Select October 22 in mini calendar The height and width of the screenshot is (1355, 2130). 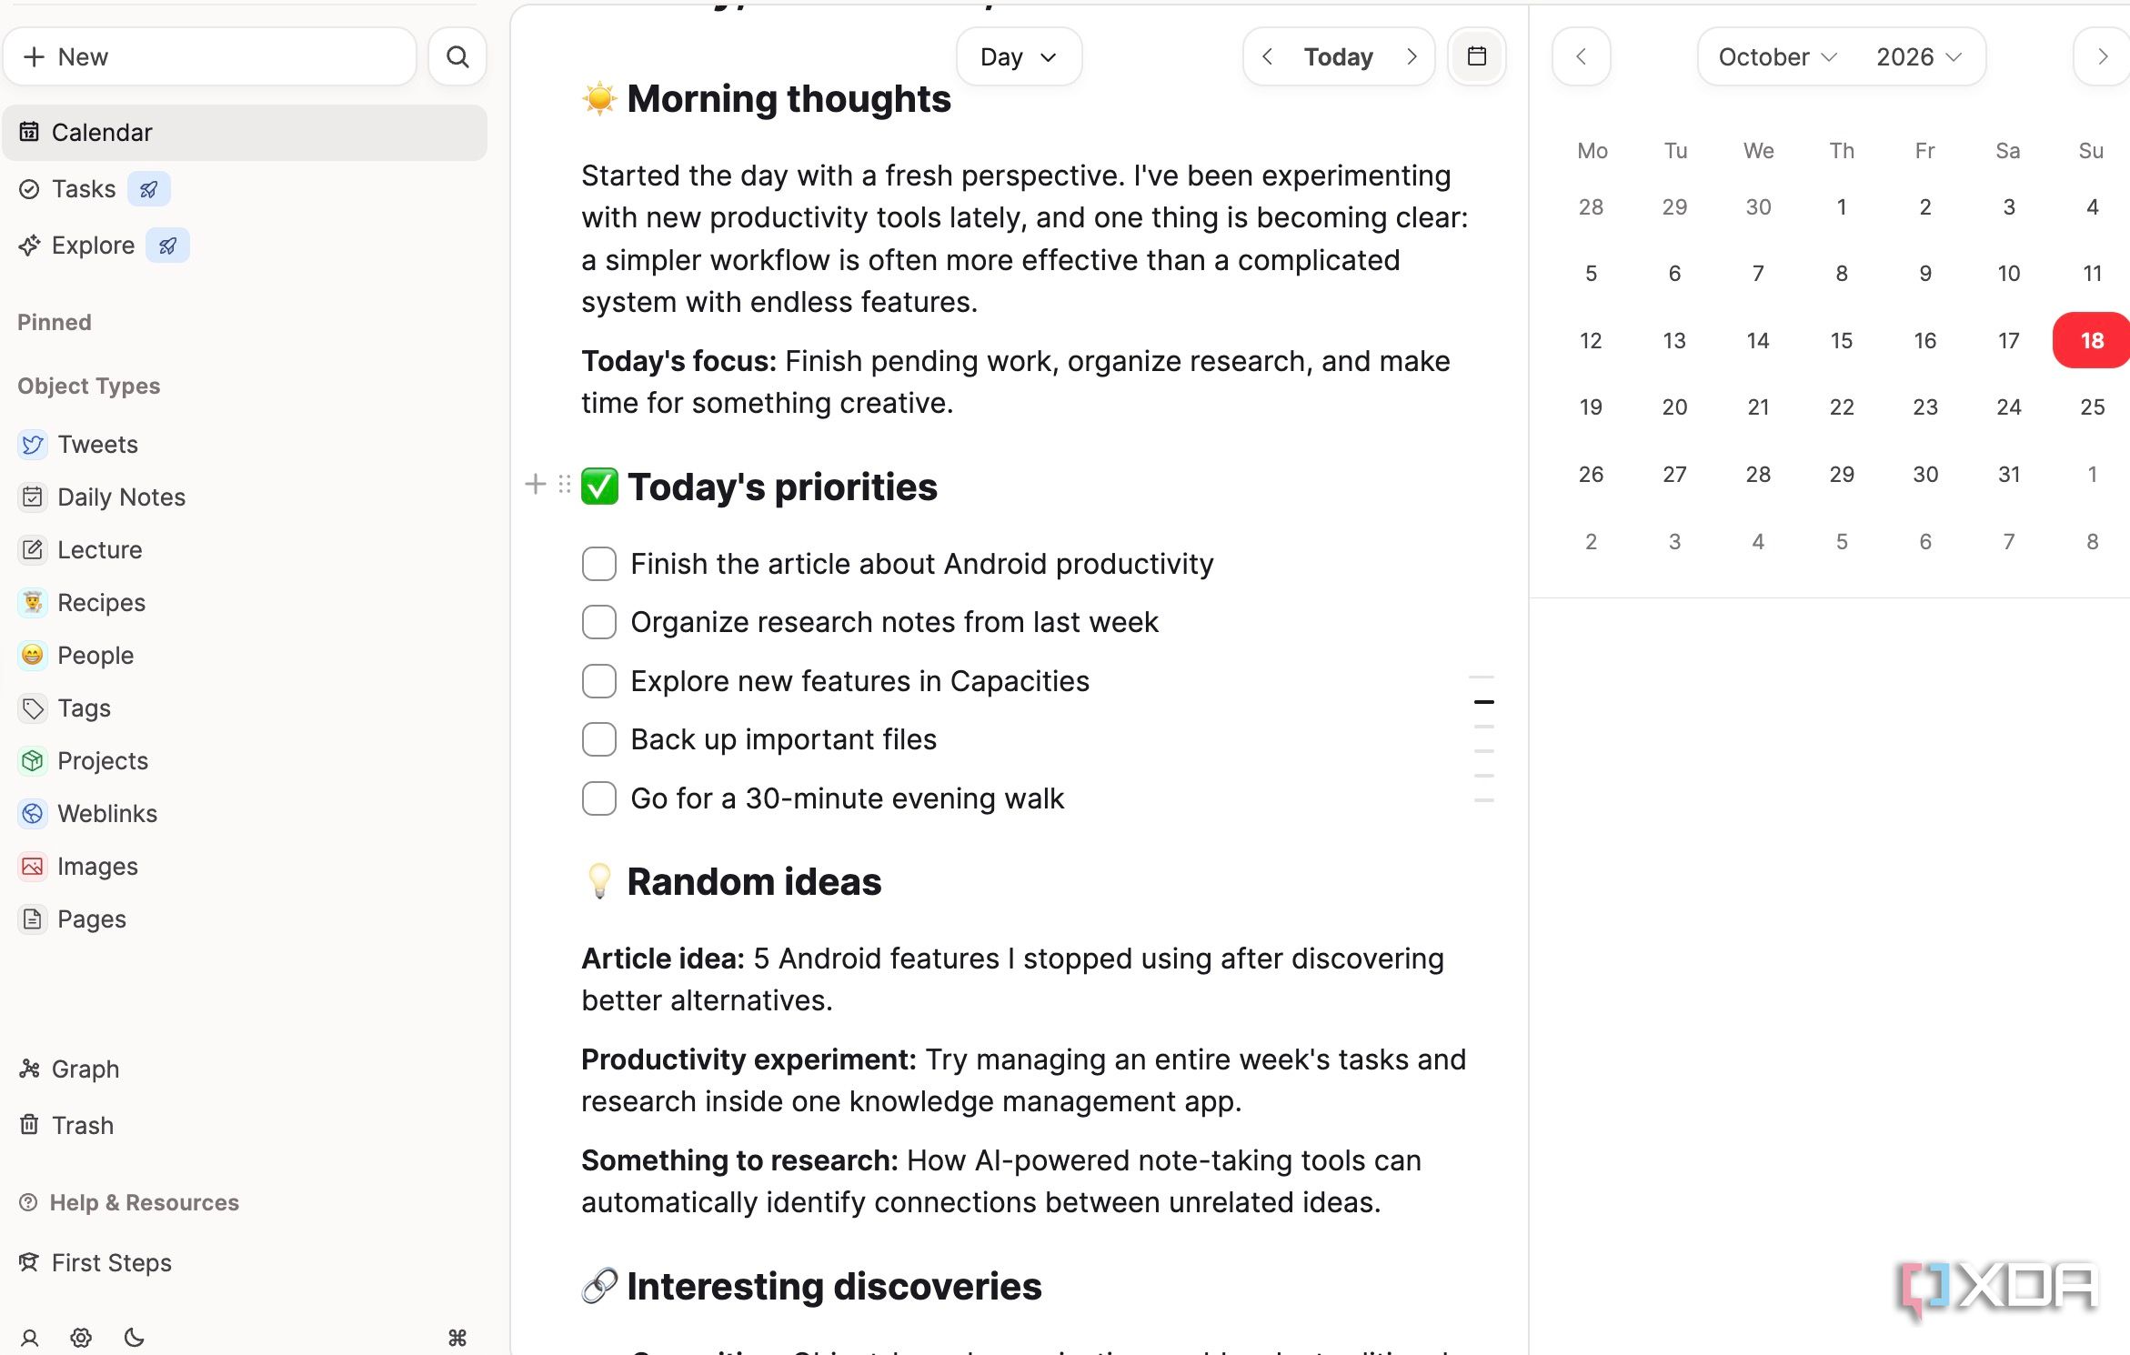1842,407
